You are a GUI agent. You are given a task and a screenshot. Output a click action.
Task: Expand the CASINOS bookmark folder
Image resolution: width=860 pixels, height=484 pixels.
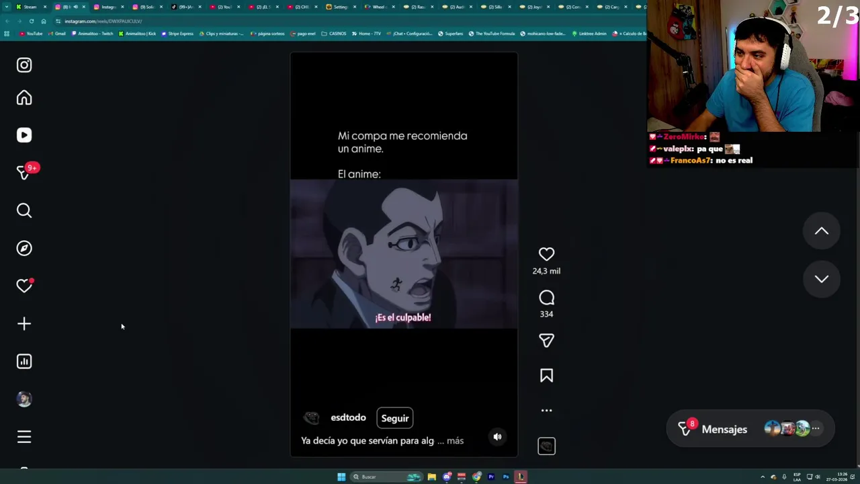[x=334, y=34]
